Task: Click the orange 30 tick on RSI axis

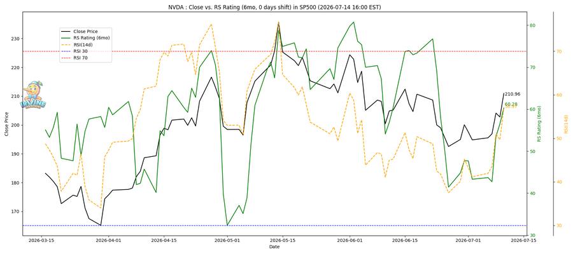Action: [559, 225]
